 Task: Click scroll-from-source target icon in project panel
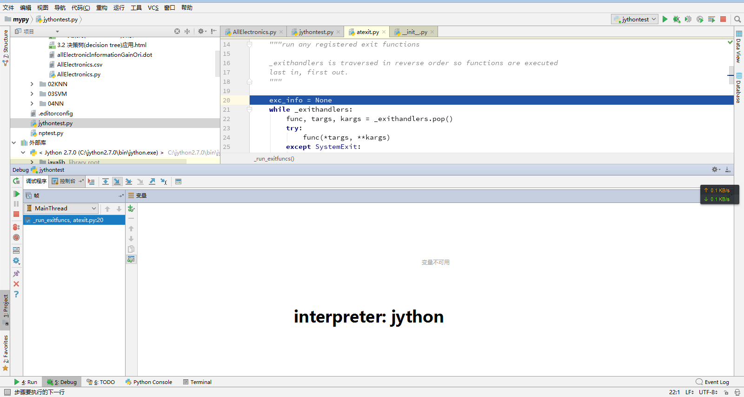[177, 31]
